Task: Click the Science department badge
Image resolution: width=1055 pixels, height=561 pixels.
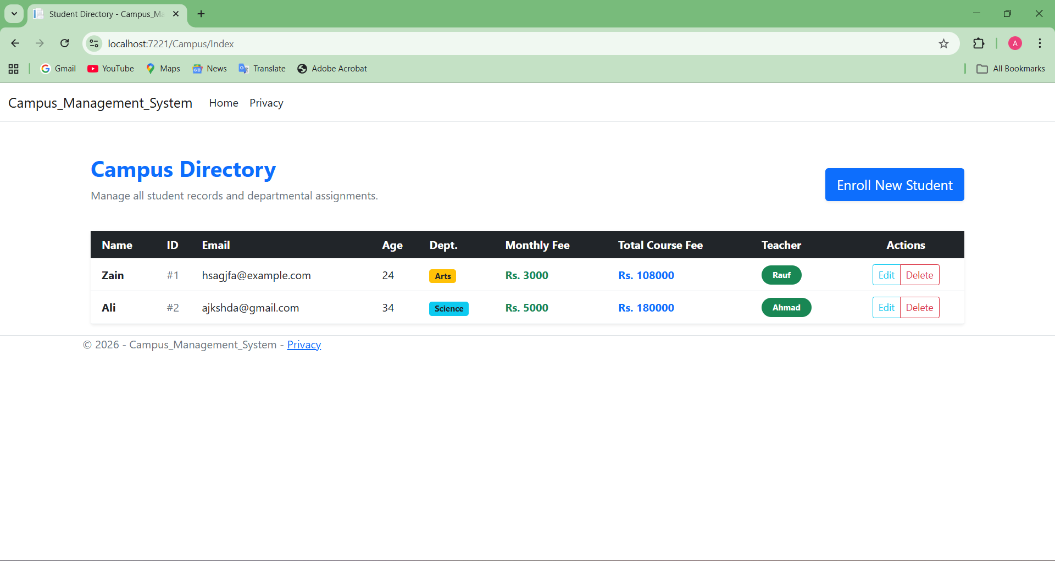Action: 449,308
